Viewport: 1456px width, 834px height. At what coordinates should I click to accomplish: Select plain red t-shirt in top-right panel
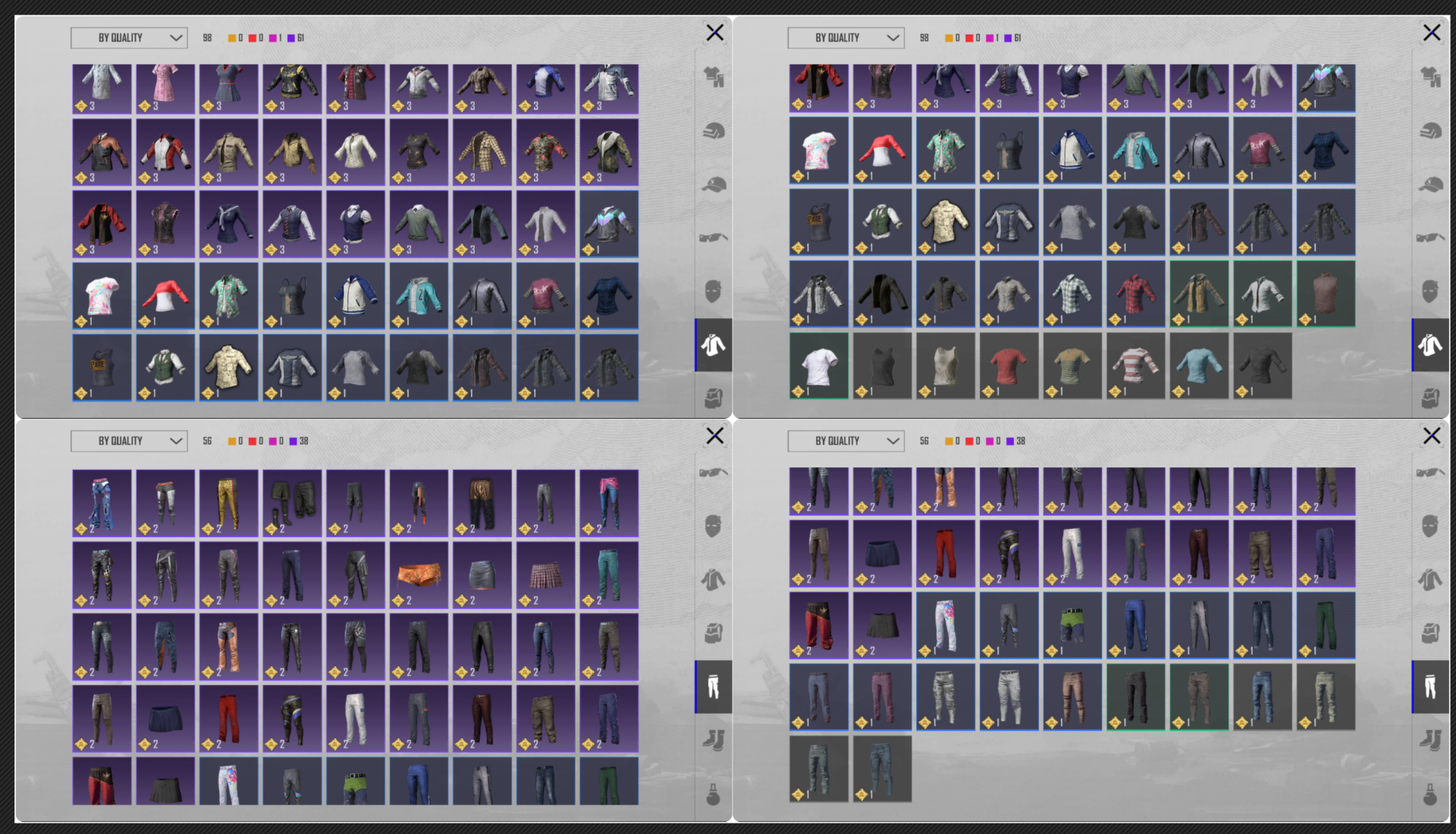(1009, 366)
